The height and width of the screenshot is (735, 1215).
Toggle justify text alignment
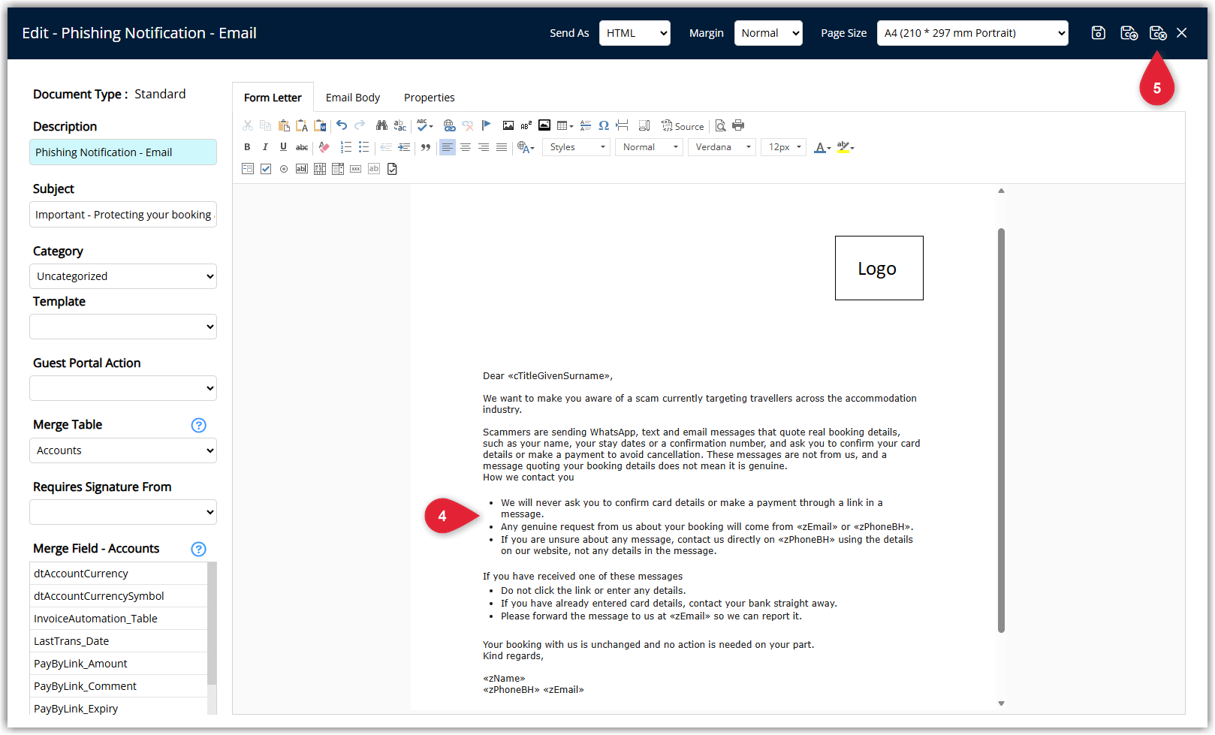pyautogui.click(x=502, y=147)
